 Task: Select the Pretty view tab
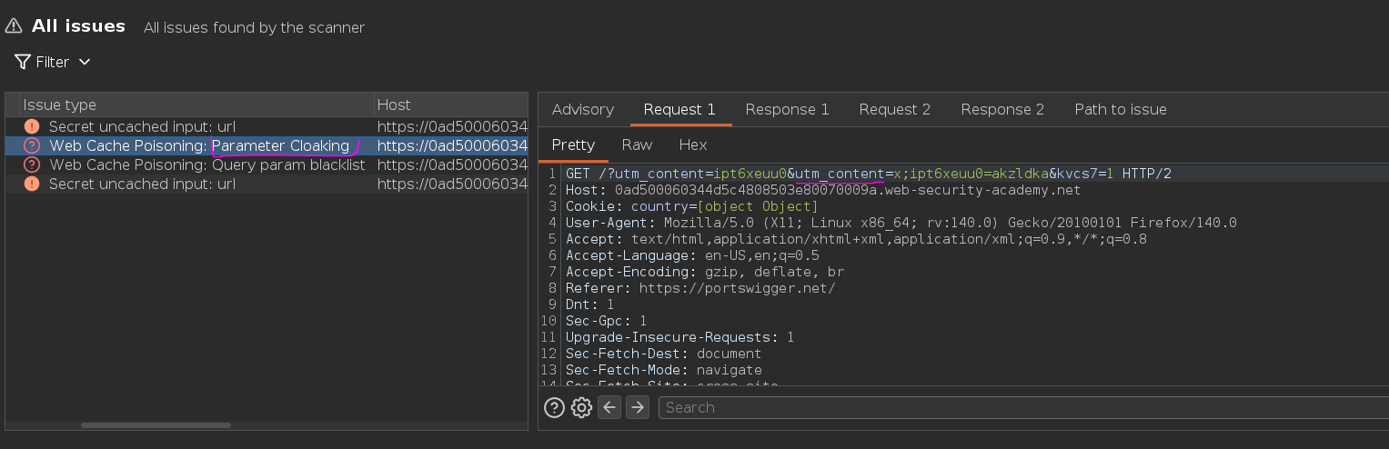click(573, 145)
